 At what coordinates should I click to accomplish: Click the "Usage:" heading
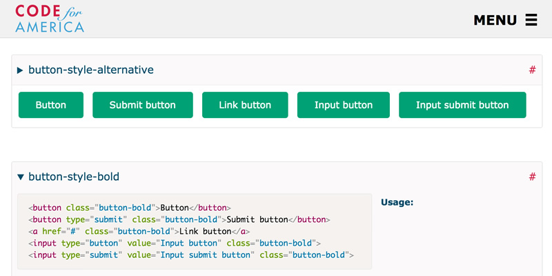coord(397,202)
